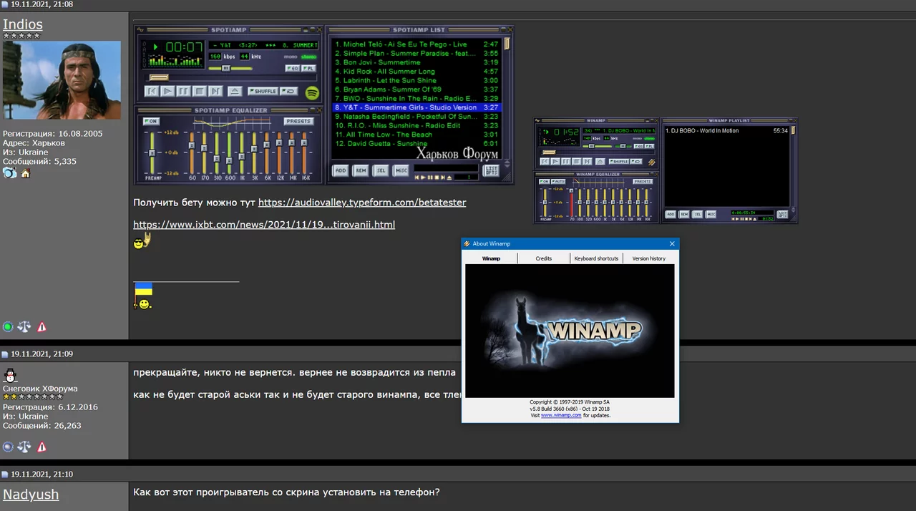Click Winamp lightning bolt logo icon
Screen dimensions: 916x511
tap(652, 162)
